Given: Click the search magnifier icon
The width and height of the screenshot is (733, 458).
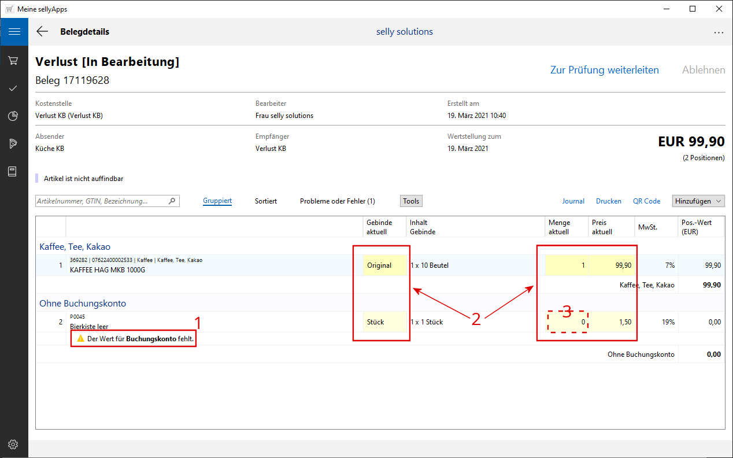Looking at the screenshot, I should coord(172,201).
